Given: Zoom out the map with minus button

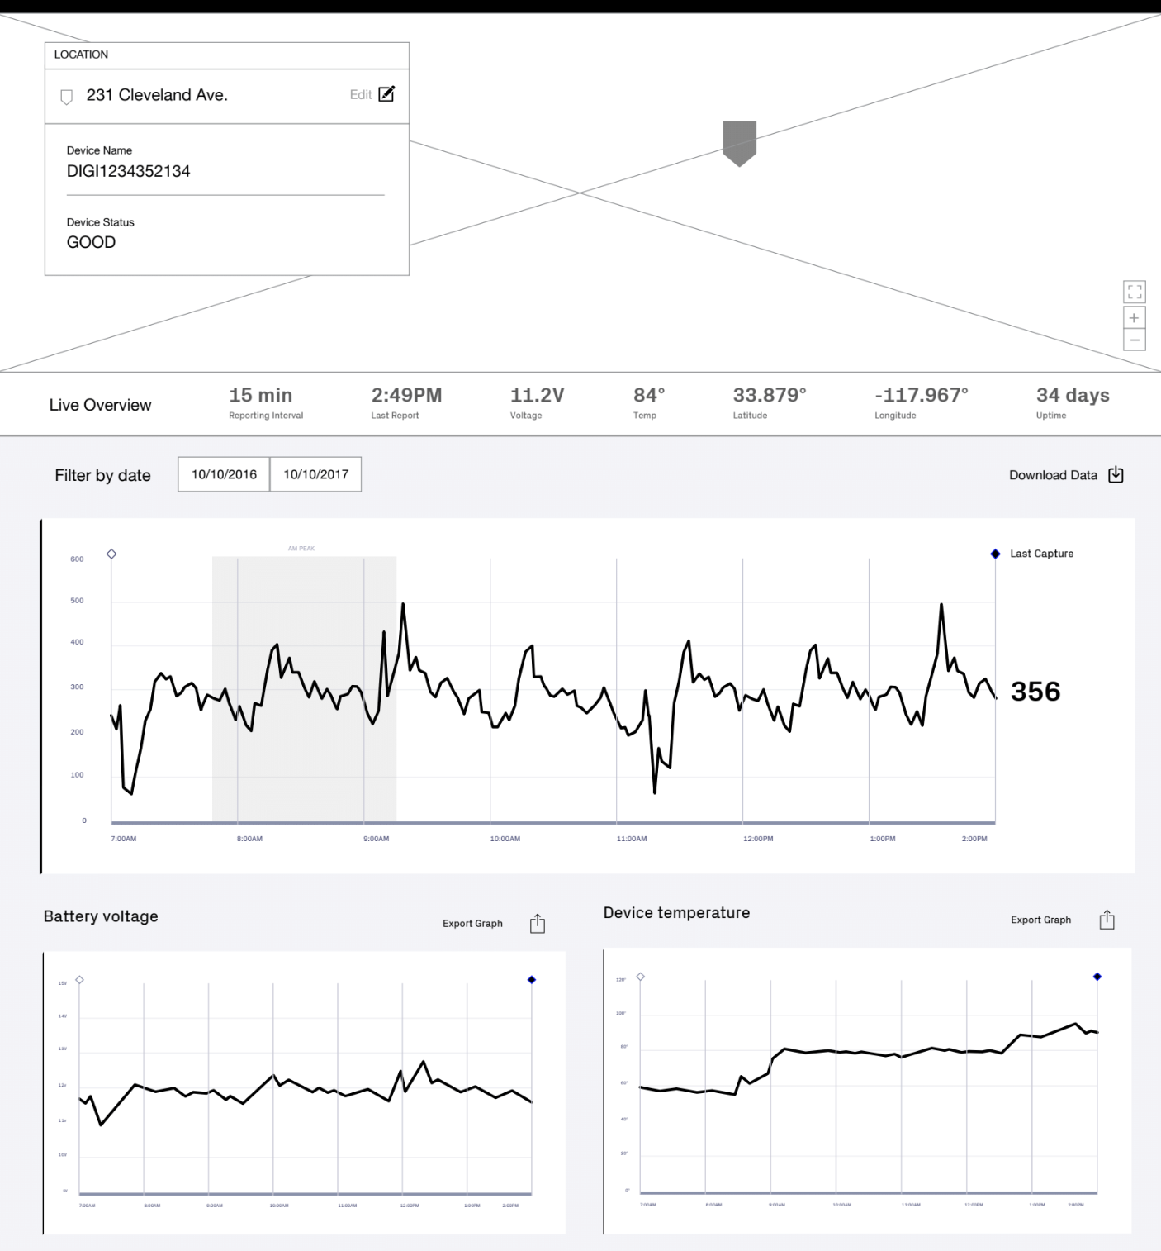Looking at the screenshot, I should (x=1135, y=340).
